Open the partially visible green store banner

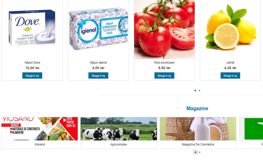251,129
